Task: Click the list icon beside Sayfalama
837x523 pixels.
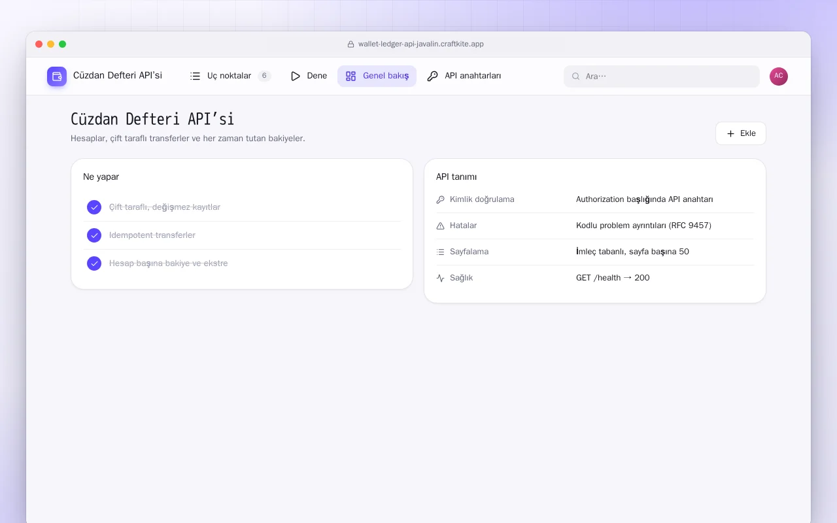Action: pos(440,252)
